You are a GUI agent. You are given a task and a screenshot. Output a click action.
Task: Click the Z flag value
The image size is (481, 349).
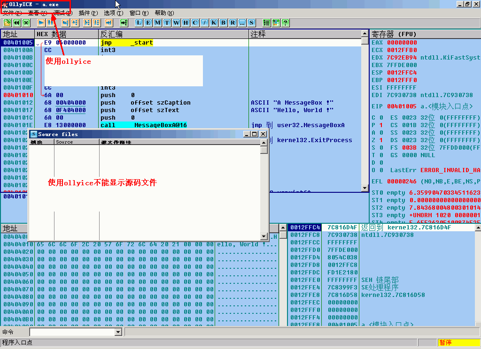coord(381,140)
